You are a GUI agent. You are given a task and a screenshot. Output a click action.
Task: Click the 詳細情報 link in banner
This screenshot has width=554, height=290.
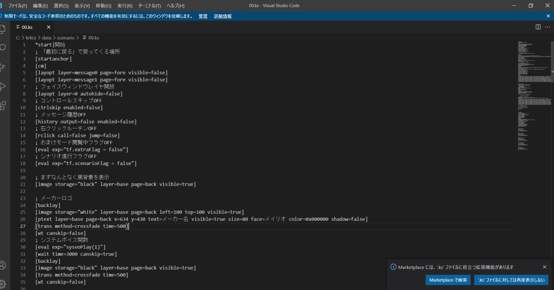coord(223,16)
